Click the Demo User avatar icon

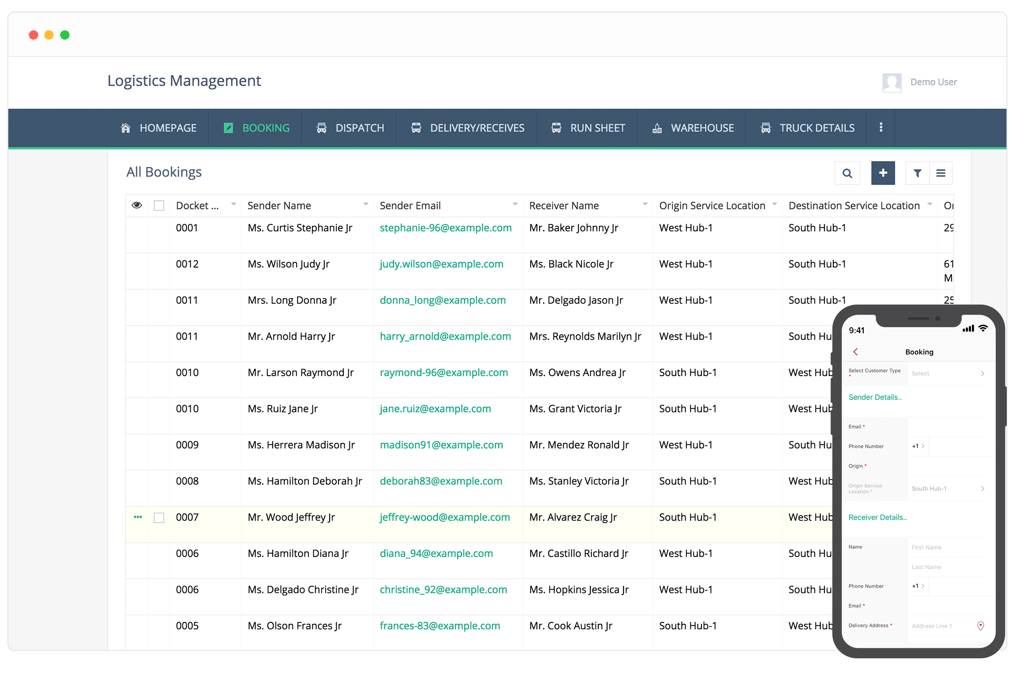coord(892,83)
